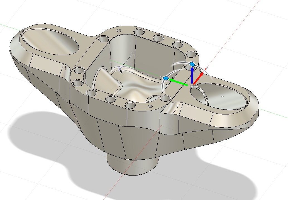Viewport: 288px width, 200px height.
Task: Select the bolt hole at flange's top-left corner
Action: tap(103, 38)
